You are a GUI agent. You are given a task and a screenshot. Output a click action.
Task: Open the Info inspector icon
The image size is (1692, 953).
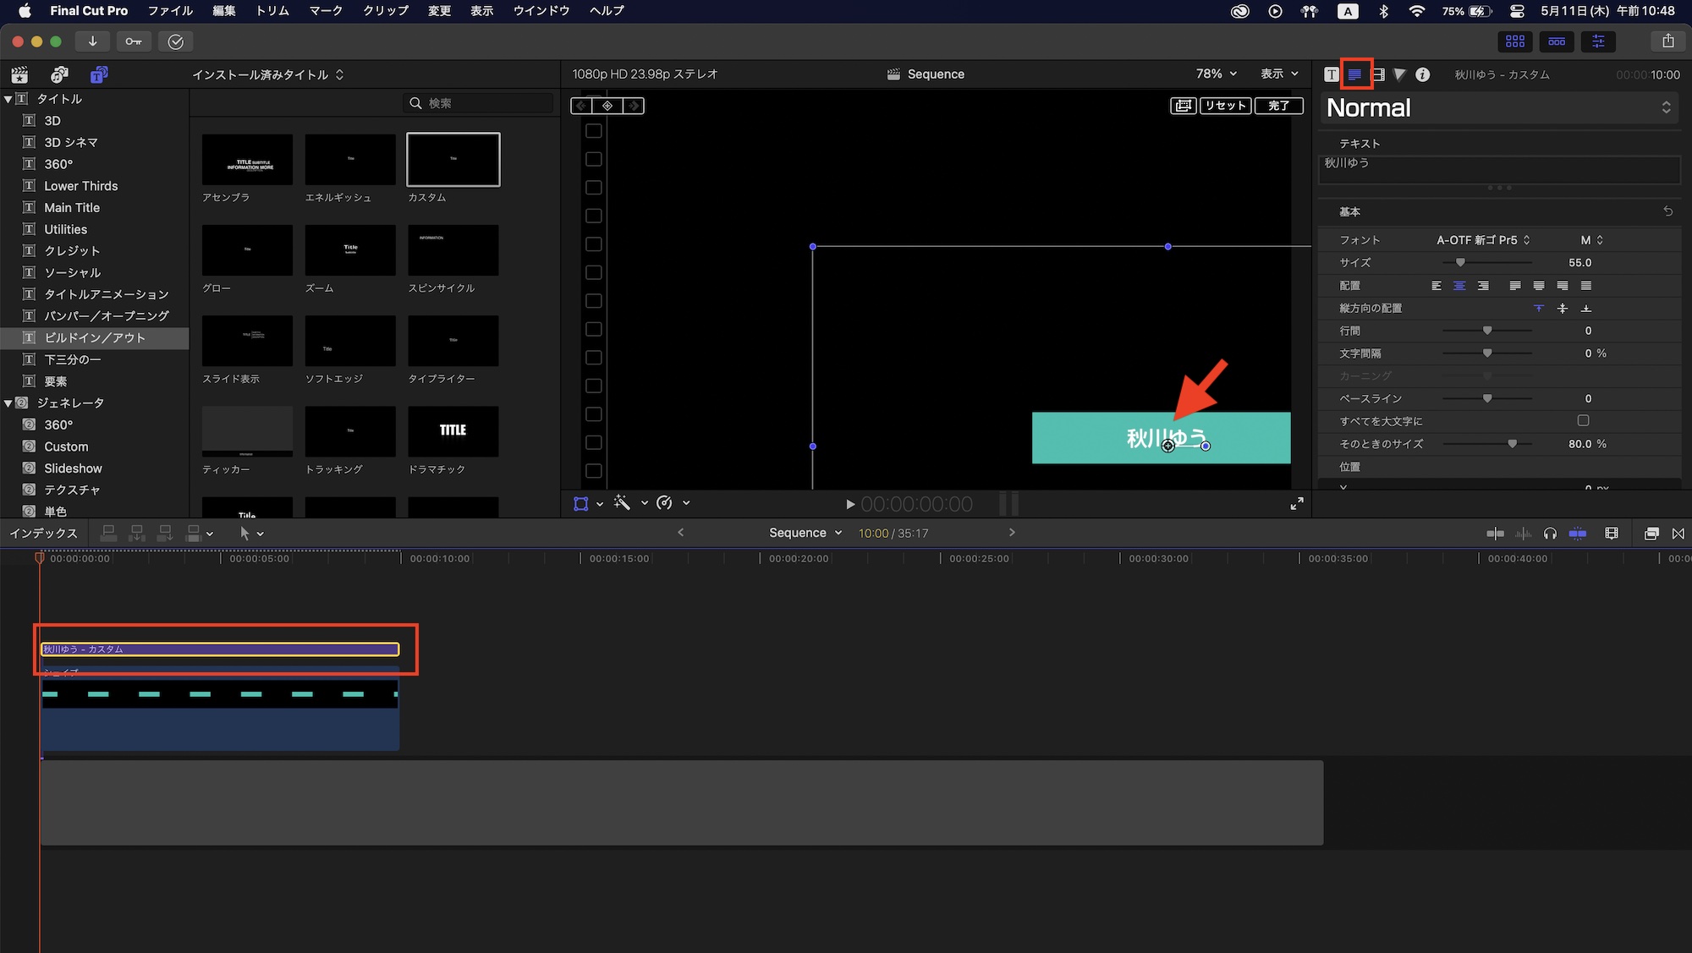coord(1423,74)
